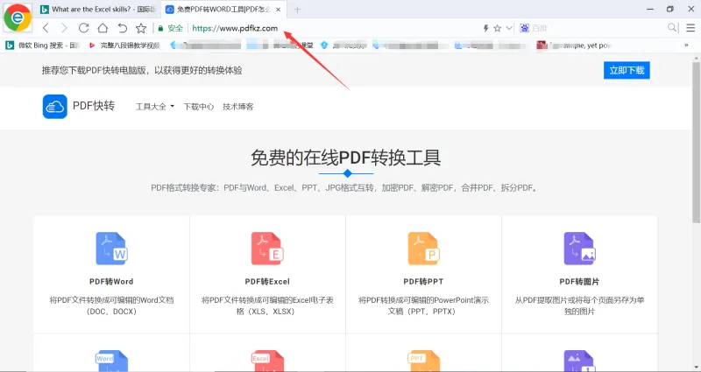Screen dimensions: 701x372
Task: Select the 免费PDF转WORD工具 tab
Action: [x=223, y=10]
